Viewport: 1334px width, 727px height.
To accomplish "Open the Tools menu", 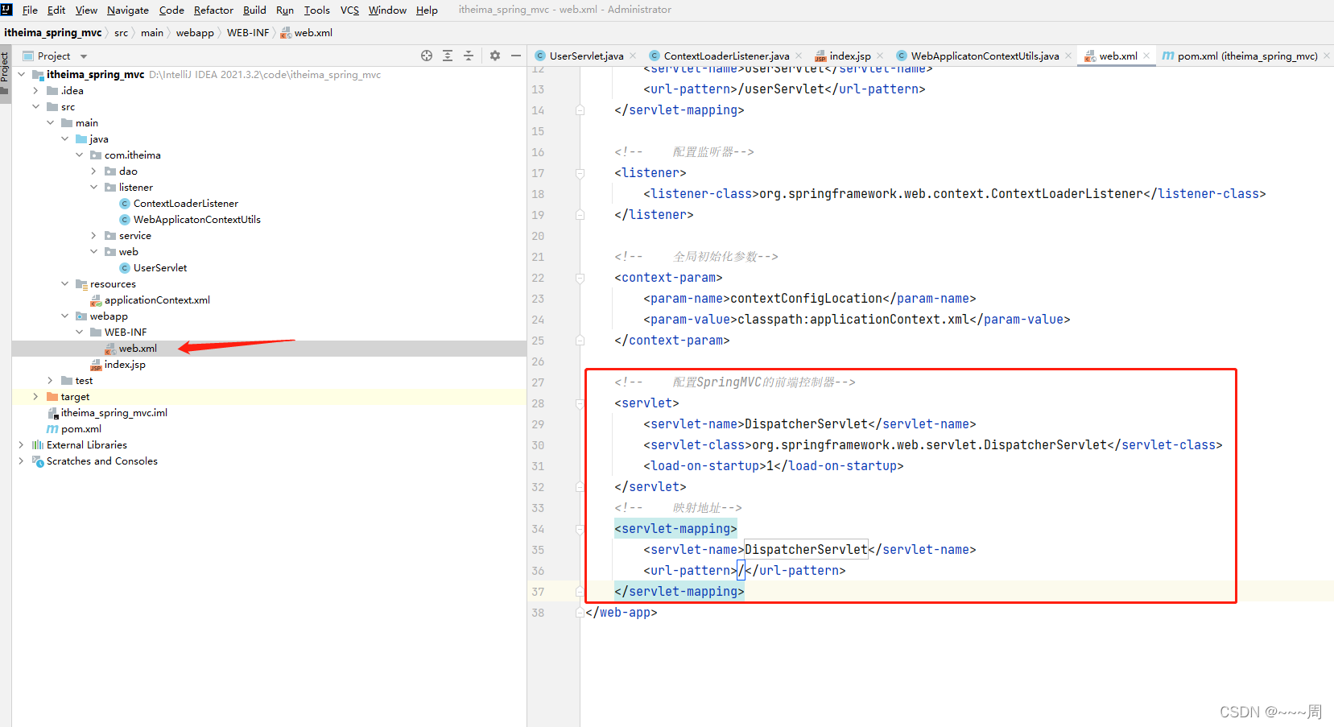I will 316,10.
